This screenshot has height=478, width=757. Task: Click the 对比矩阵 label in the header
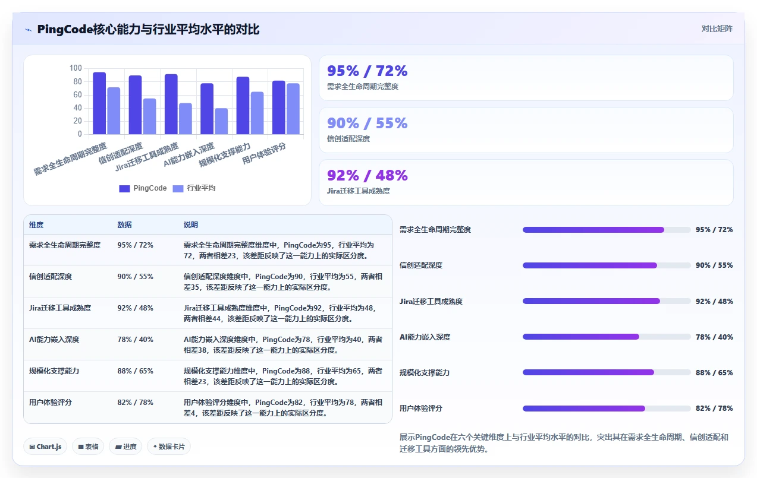717,29
